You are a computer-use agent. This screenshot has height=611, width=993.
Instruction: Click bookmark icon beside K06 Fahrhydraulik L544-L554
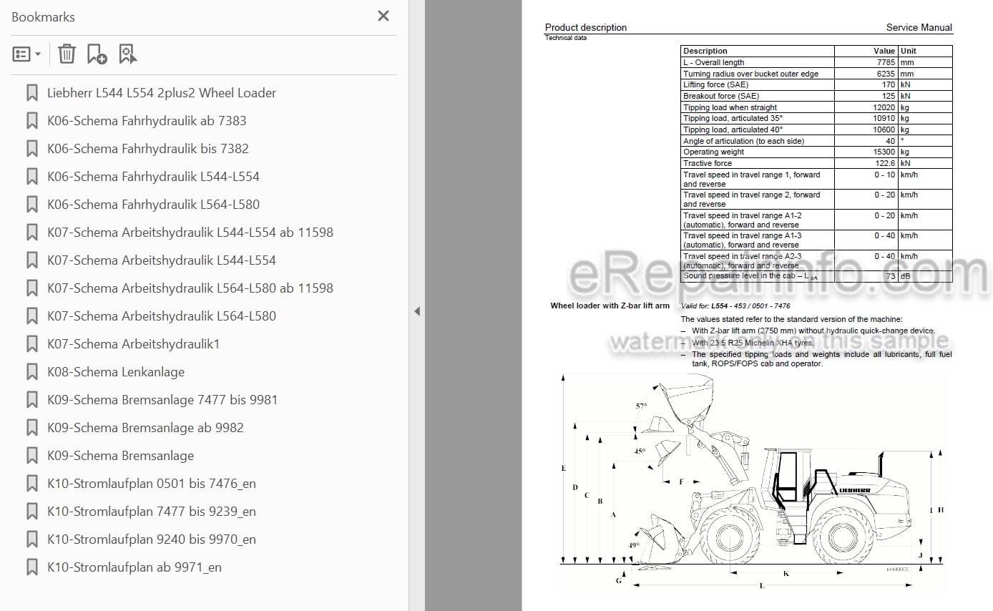tap(31, 177)
